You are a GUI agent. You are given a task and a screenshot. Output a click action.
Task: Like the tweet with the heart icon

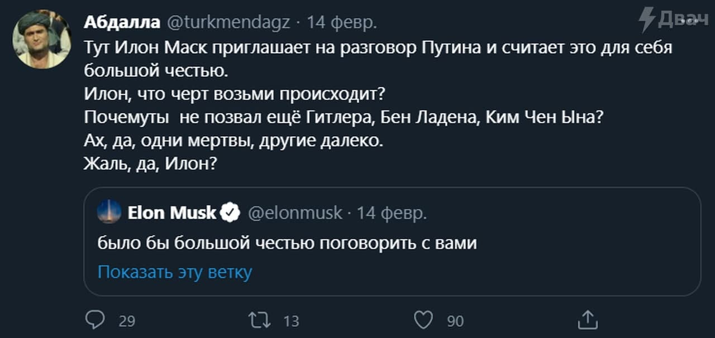424,320
